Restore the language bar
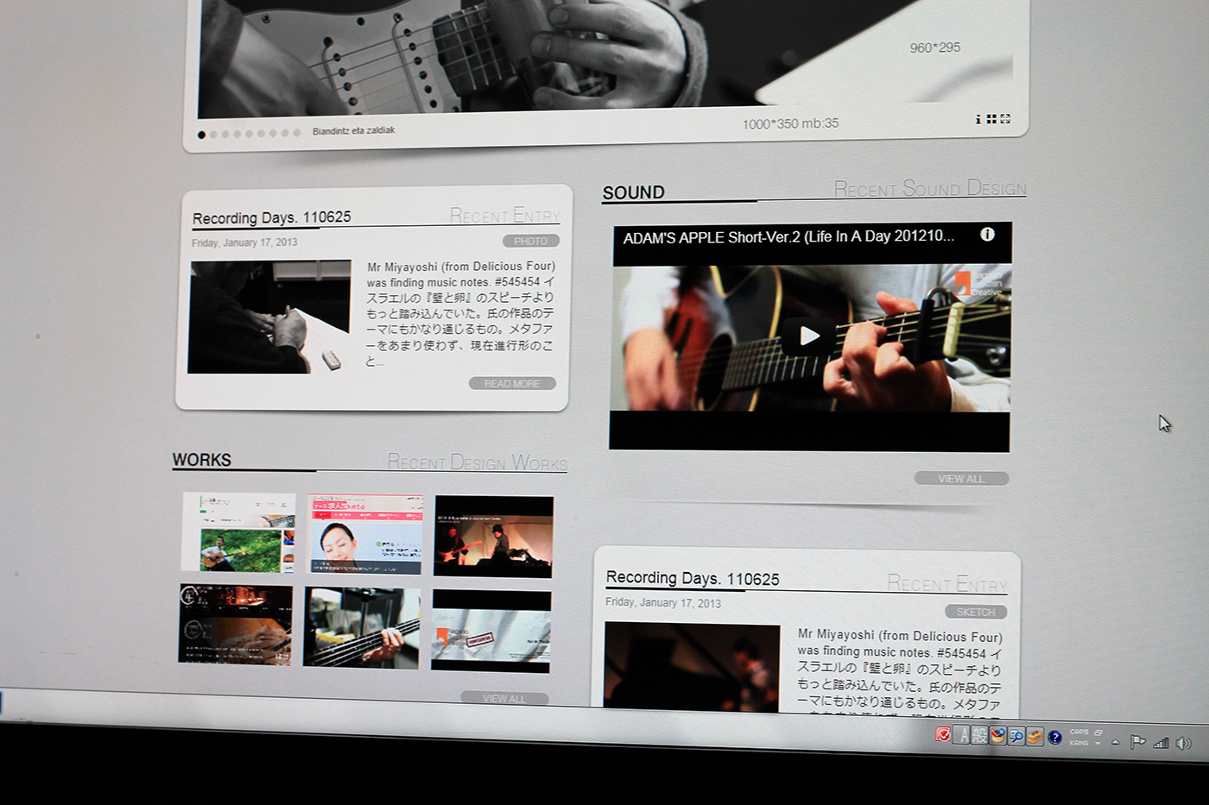 pyautogui.click(x=1098, y=733)
